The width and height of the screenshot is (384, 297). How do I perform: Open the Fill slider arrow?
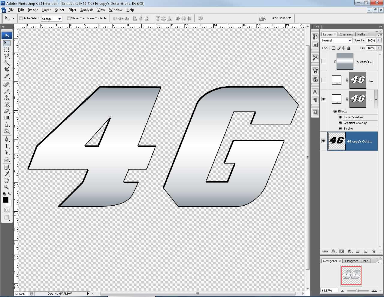(x=379, y=48)
